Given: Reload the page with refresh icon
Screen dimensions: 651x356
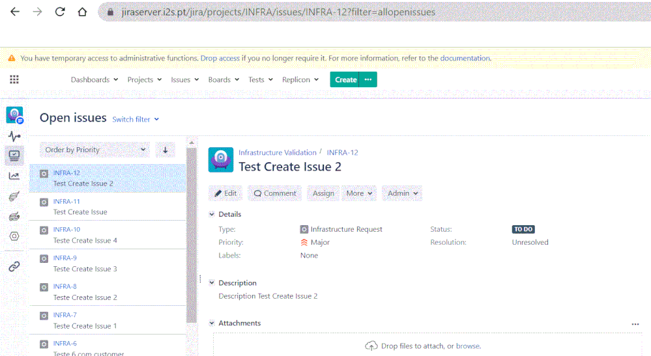Looking at the screenshot, I should click(60, 12).
